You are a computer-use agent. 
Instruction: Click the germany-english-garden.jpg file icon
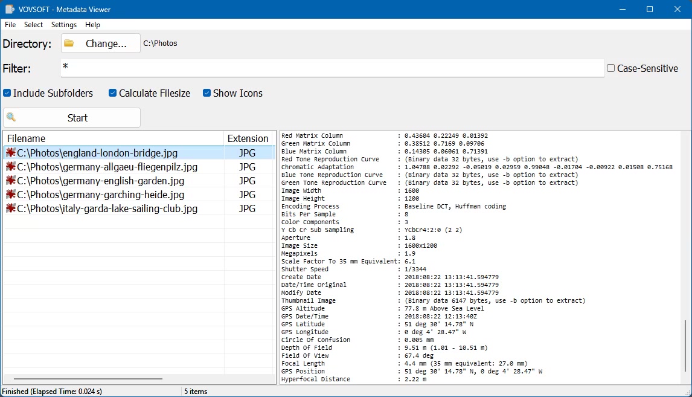point(10,181)
